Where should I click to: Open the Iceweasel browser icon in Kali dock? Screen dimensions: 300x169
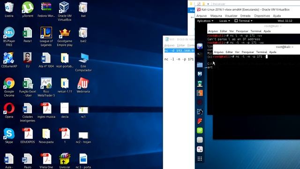200,46
